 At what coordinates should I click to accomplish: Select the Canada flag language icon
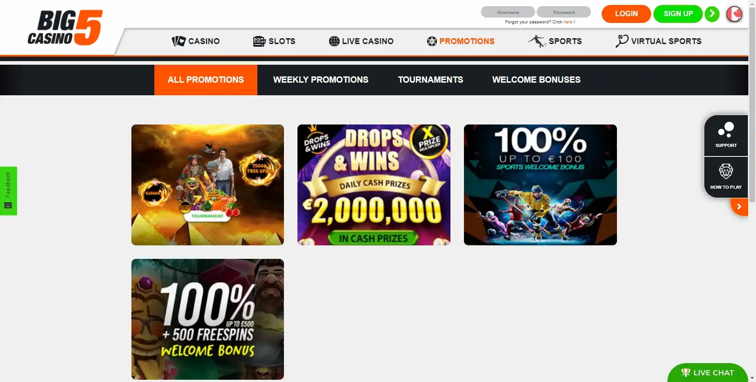(x=734, y=14)
